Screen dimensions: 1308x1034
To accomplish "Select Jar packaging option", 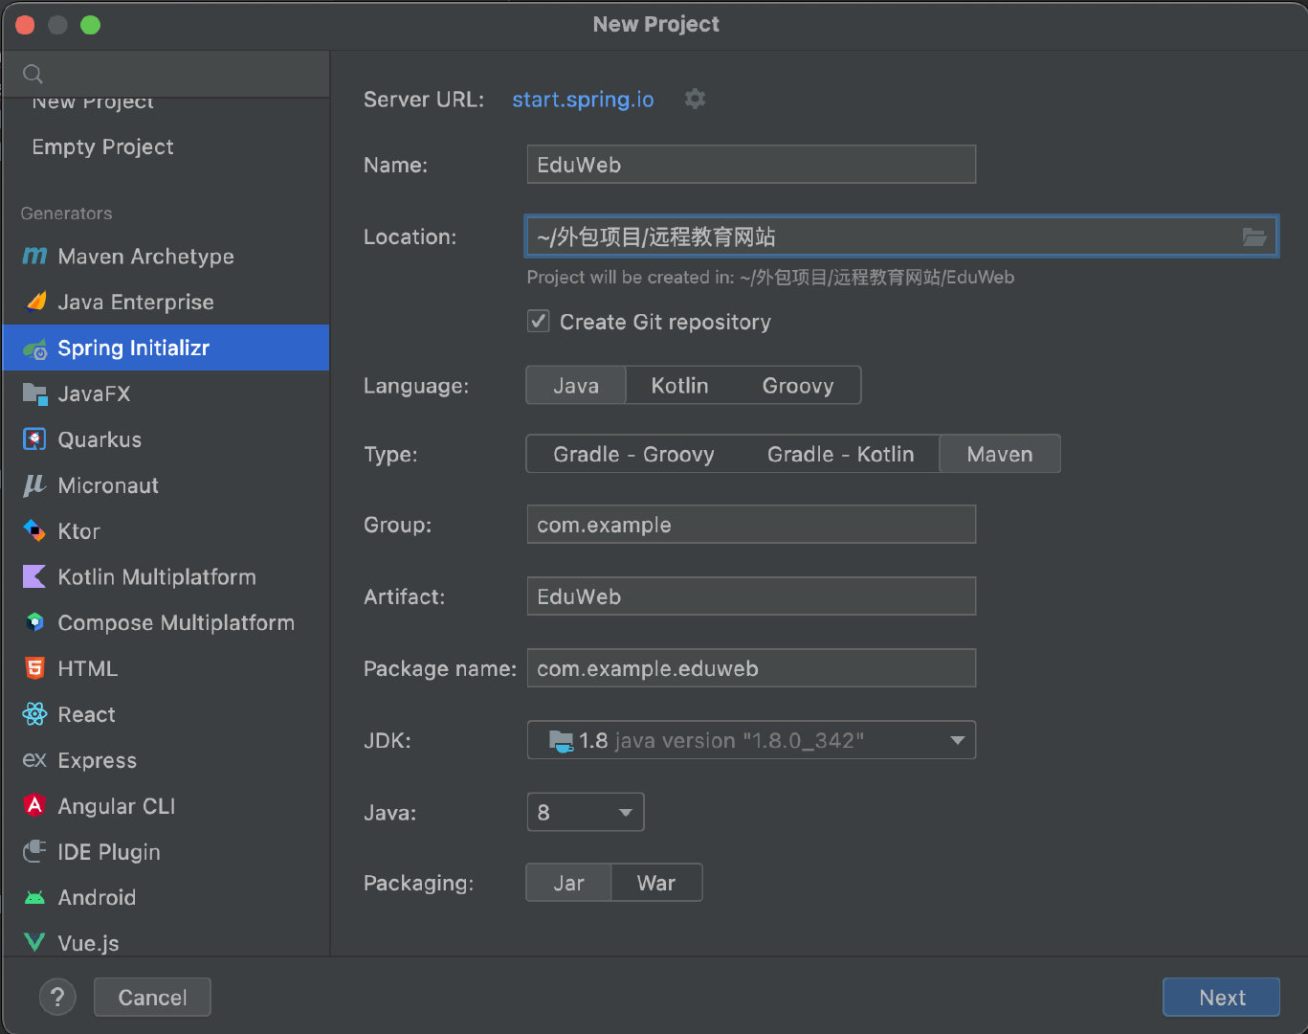I will [x=568, y=883].
